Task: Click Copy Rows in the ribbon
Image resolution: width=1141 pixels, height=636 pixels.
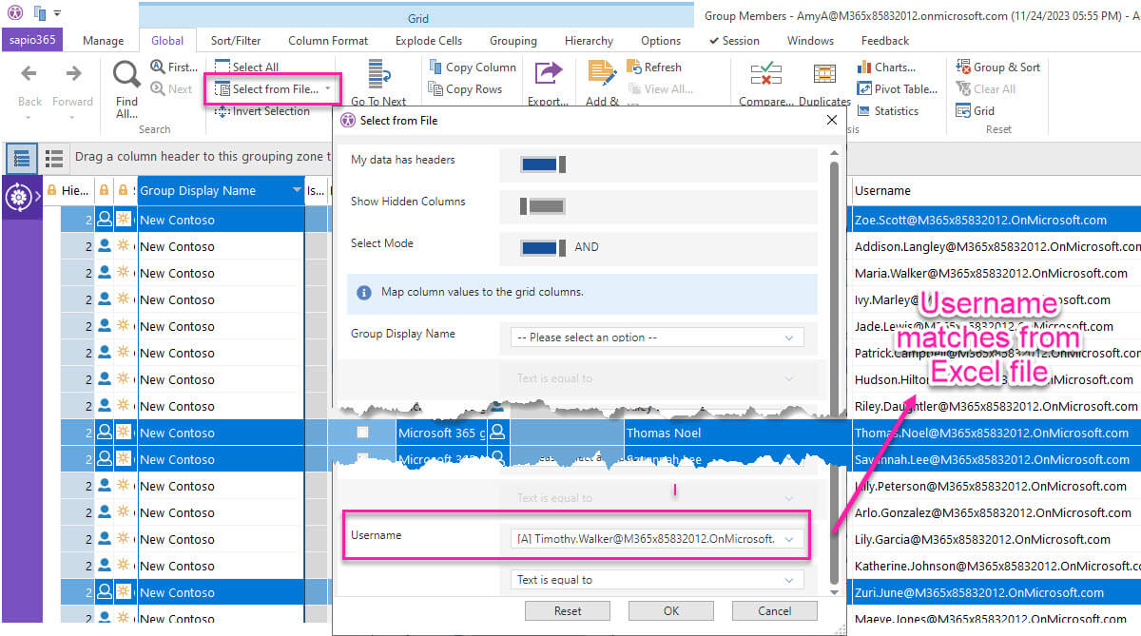Action: click(x=465, y=89)
